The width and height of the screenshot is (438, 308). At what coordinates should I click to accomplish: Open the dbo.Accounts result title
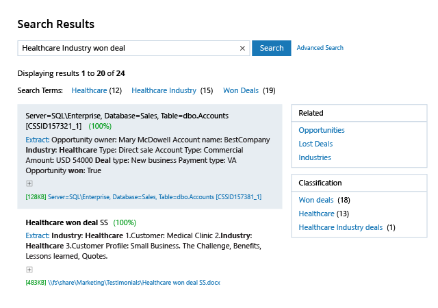[x=127, y=116]
